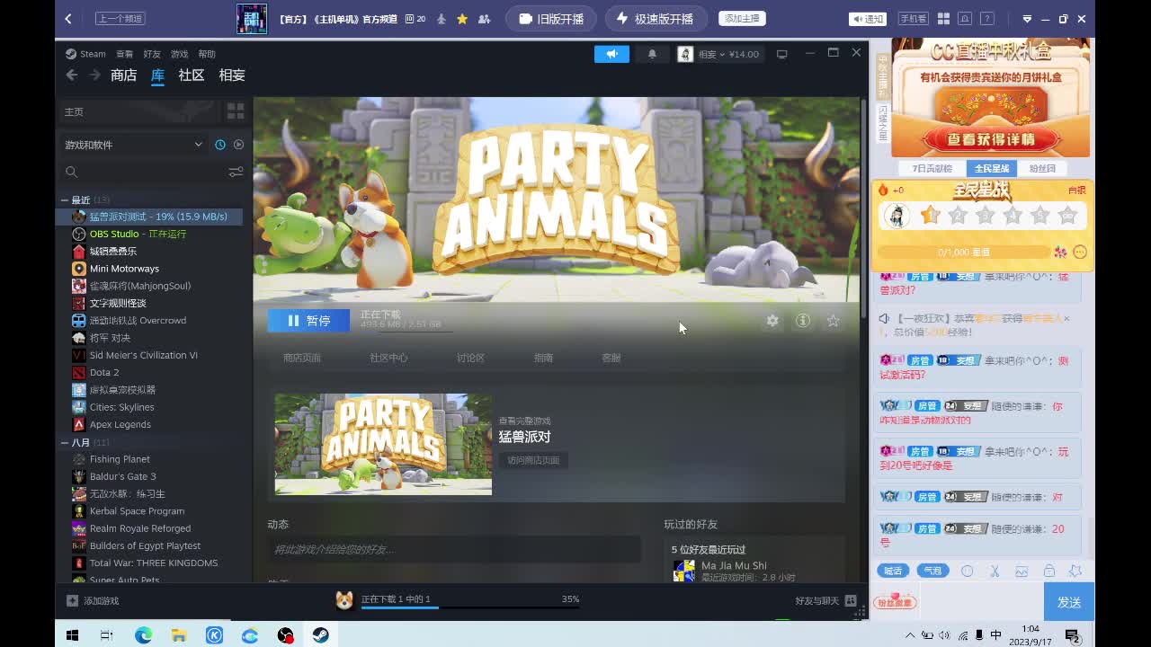This screenshot has height=647, width=1151.
Task: Open the Windows Start menu
Action: pos(72,635)
